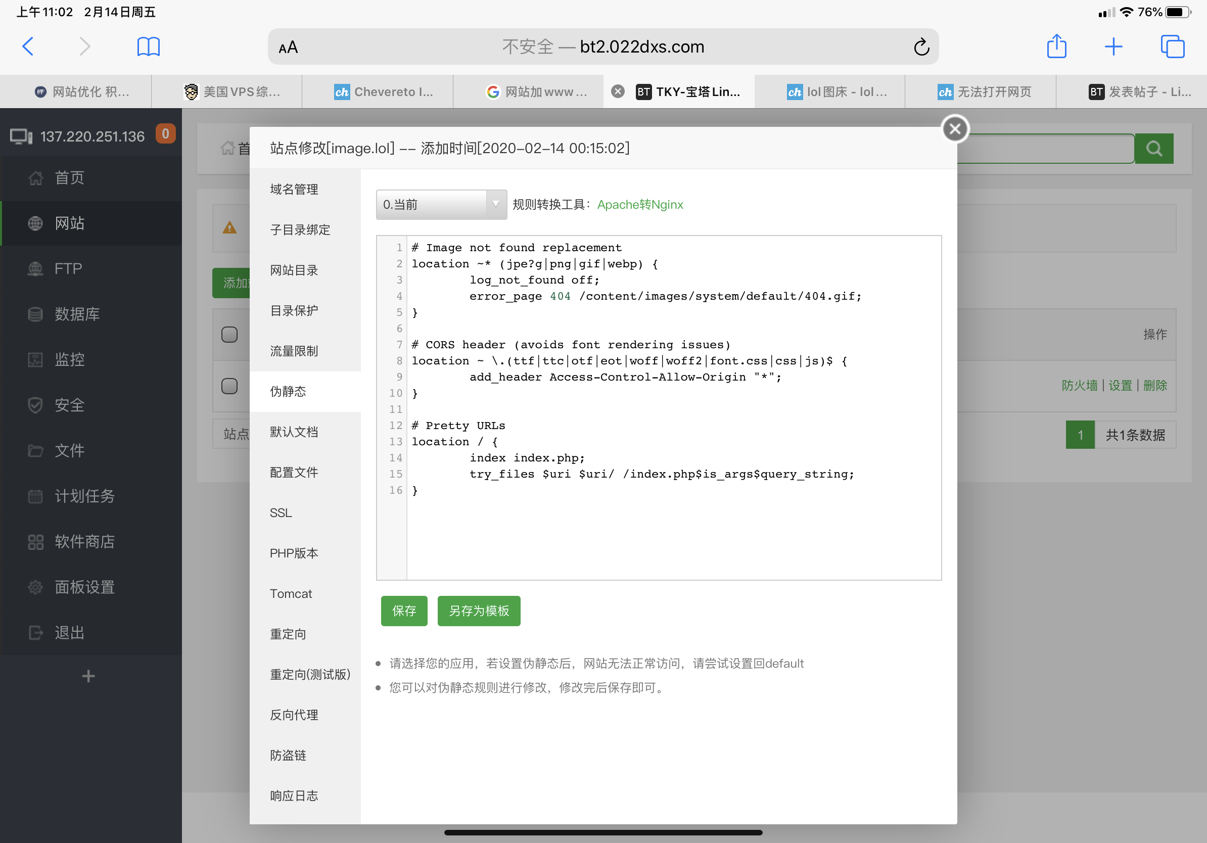
Task: Click the 面板设置 gear icon in sidebar
Action: [35, 587]
